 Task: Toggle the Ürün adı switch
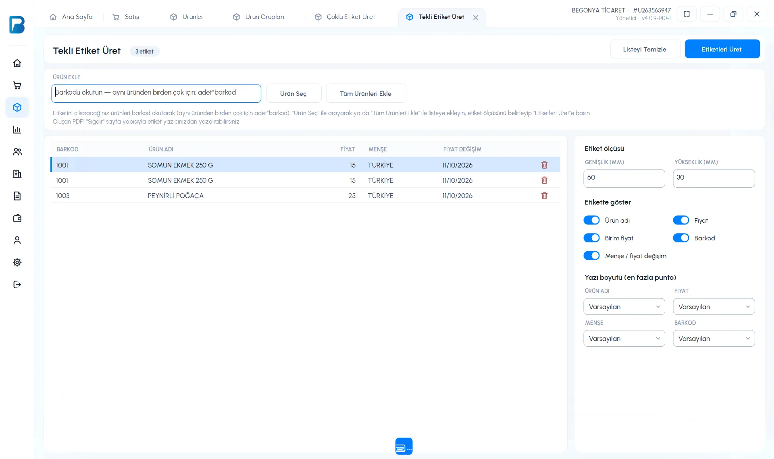pyautogui.click(x=591, y=220)
